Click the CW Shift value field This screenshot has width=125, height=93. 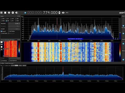point(14,29)
